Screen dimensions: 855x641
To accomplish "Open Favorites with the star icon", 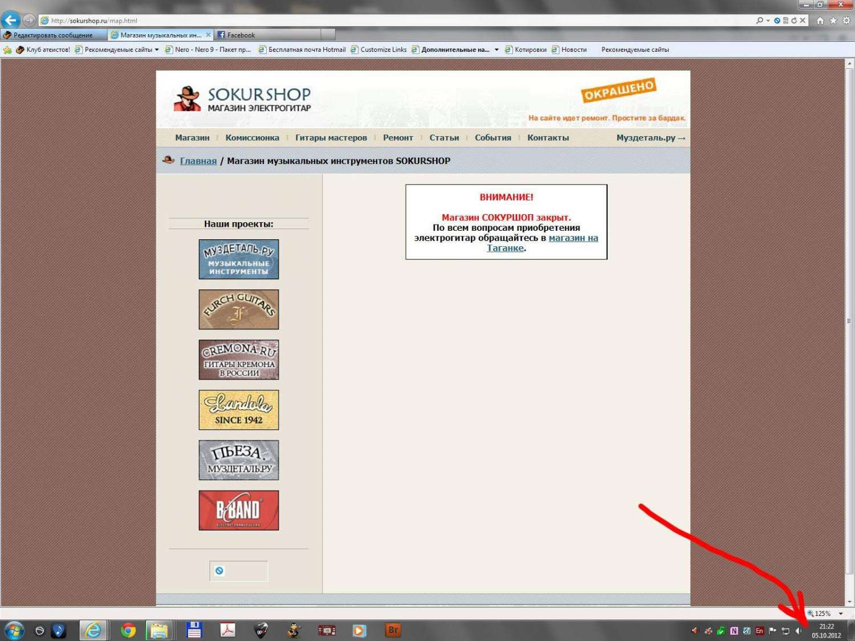I will [x=833, y=21].
